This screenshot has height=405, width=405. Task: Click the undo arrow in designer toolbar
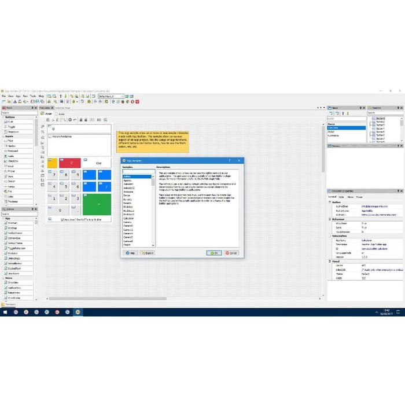click(75, 120)
